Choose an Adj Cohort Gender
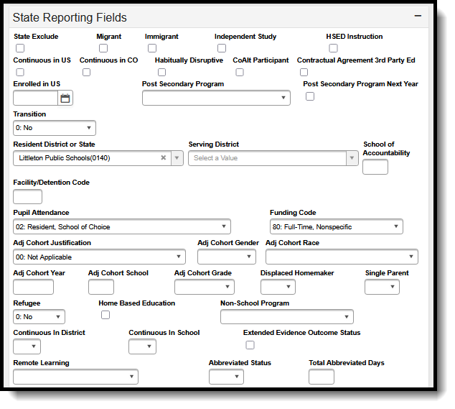Viewport: 455px width, 409px height. (227, 257)
